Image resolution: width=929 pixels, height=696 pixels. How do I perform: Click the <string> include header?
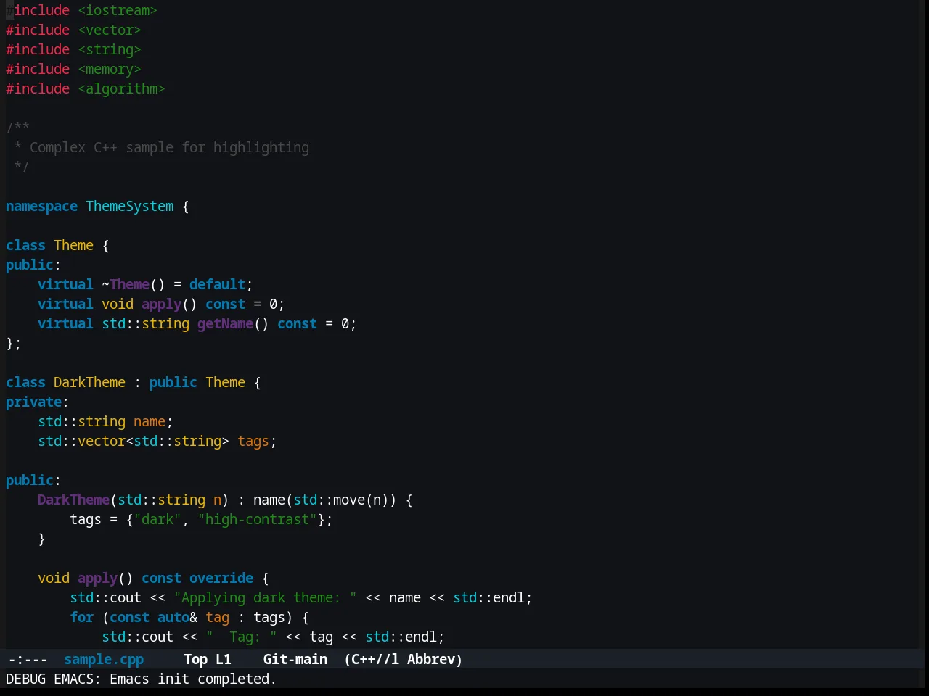point(110,49)
